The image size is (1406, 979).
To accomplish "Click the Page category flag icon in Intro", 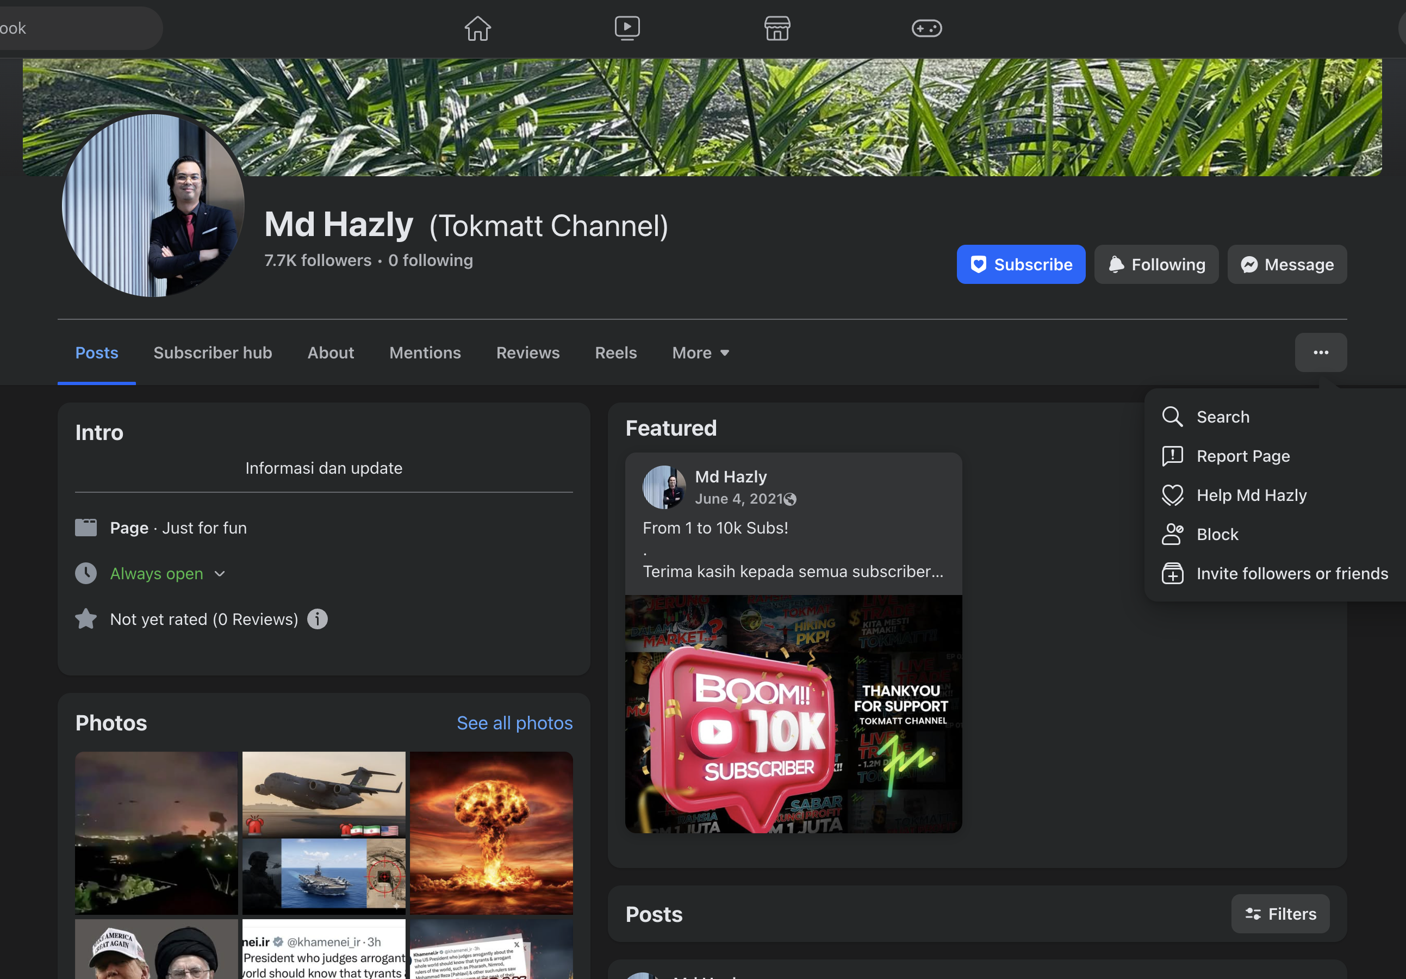I will pyautogui.click(x=86, y=528).
